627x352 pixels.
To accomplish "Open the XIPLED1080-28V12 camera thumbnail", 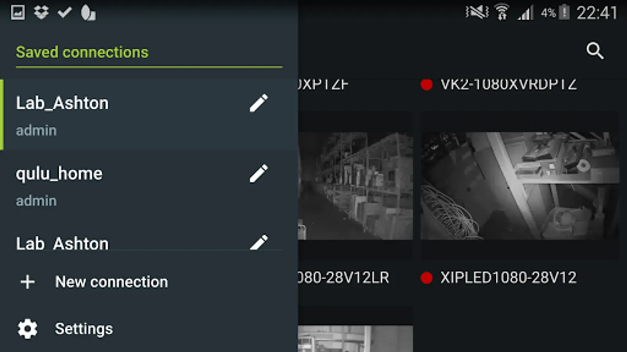I will pos(520,186).
